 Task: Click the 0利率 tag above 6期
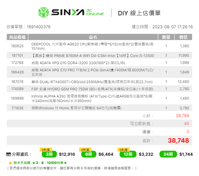click(x=85, y=150)
